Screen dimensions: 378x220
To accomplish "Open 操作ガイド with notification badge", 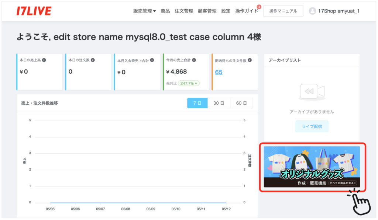I will click(x=247, y=11).
